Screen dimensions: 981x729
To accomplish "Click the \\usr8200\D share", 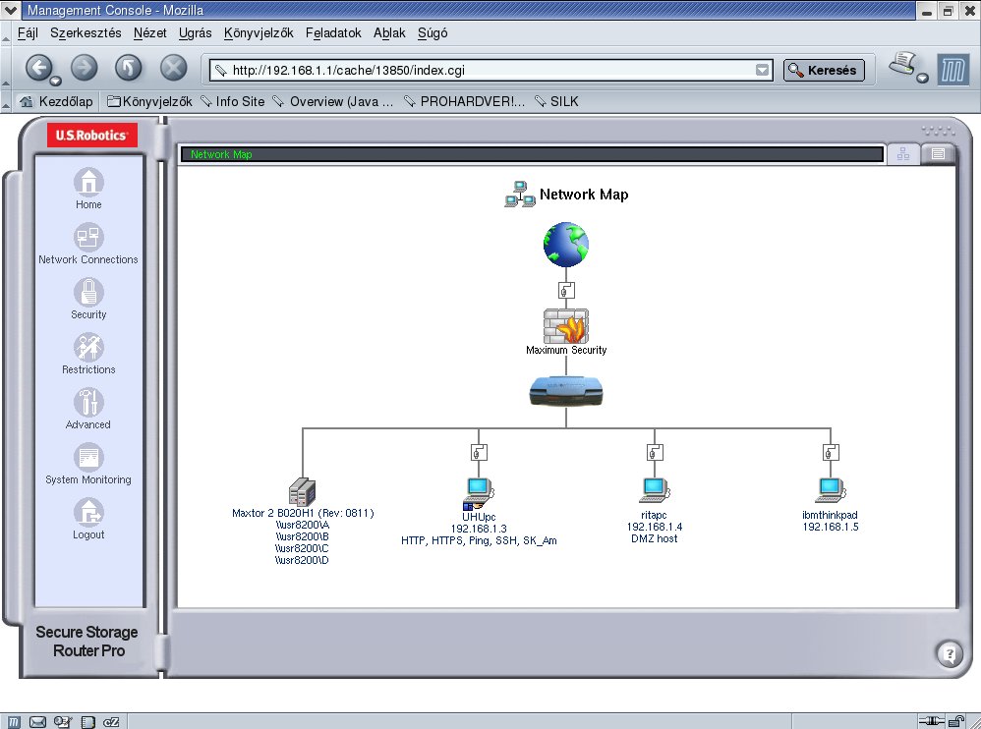I will pyautogui.click(x=302, y=560).
